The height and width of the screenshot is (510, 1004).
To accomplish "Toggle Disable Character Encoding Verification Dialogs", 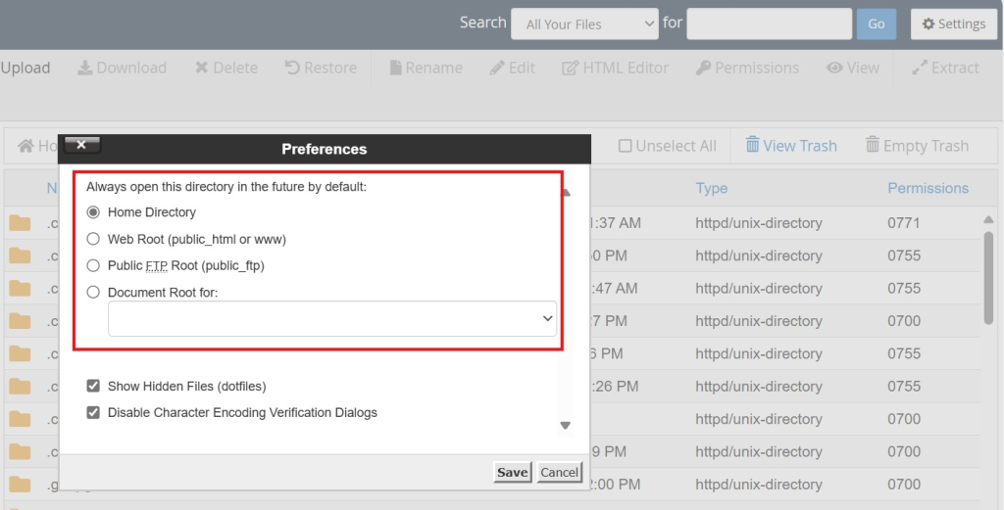I will point(94,413).
